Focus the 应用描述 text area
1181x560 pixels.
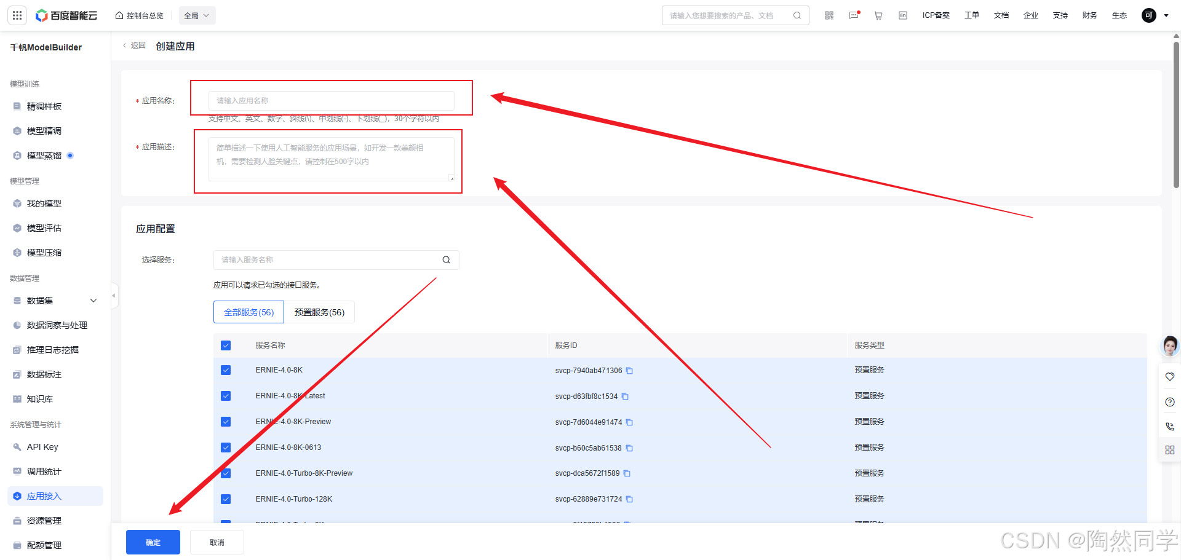click(332, 159)
